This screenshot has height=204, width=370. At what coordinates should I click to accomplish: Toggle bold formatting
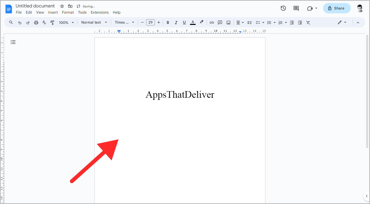click(168, 22)
